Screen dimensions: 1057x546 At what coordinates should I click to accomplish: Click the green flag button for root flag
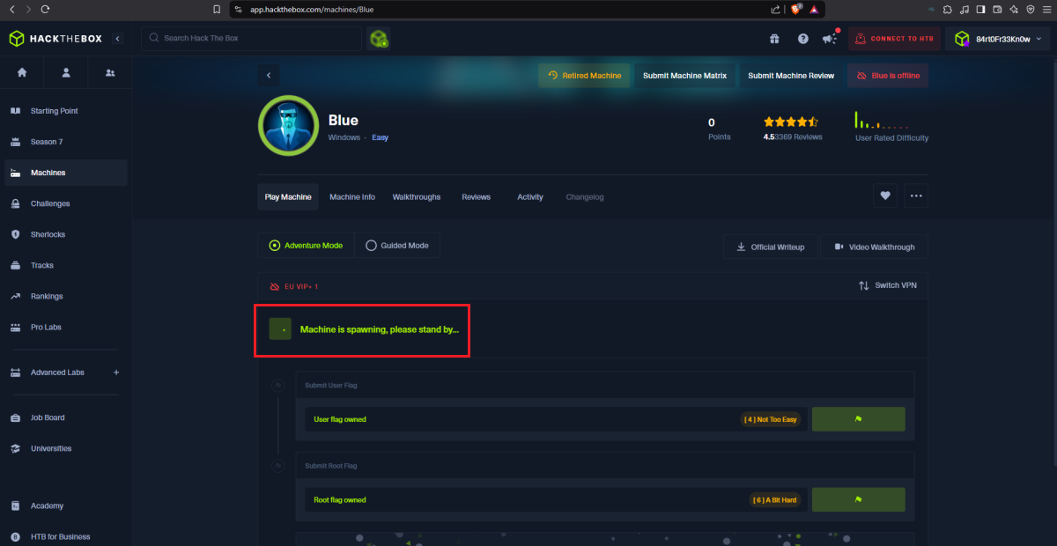tap(858, 499)
